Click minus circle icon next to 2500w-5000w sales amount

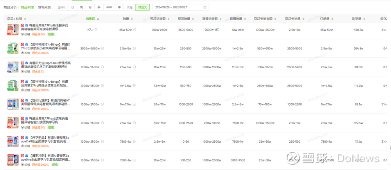tap(102, 48)
